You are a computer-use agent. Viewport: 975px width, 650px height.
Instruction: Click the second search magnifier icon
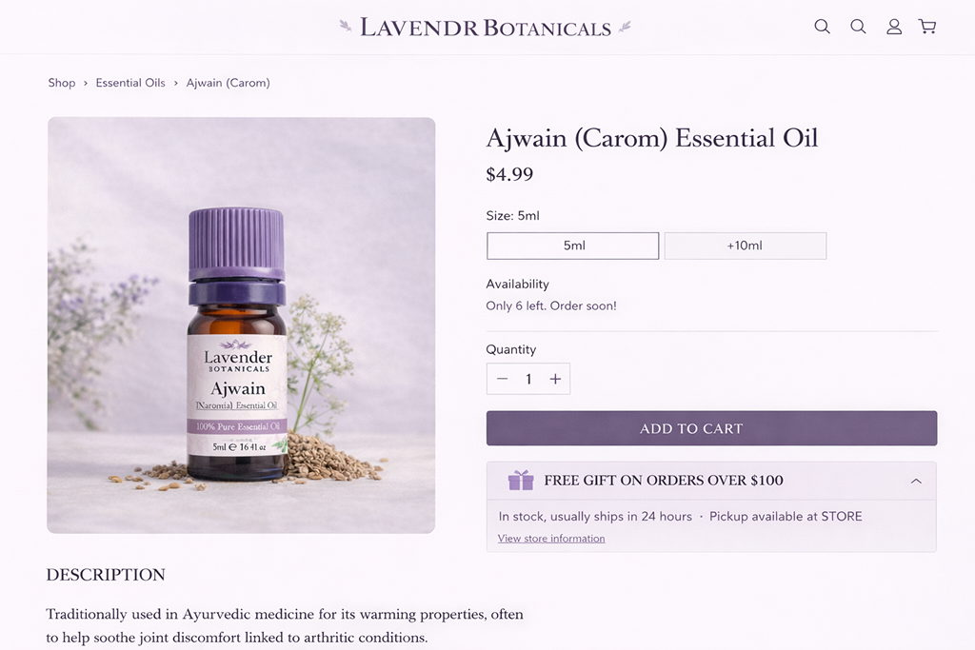point(858,26)
